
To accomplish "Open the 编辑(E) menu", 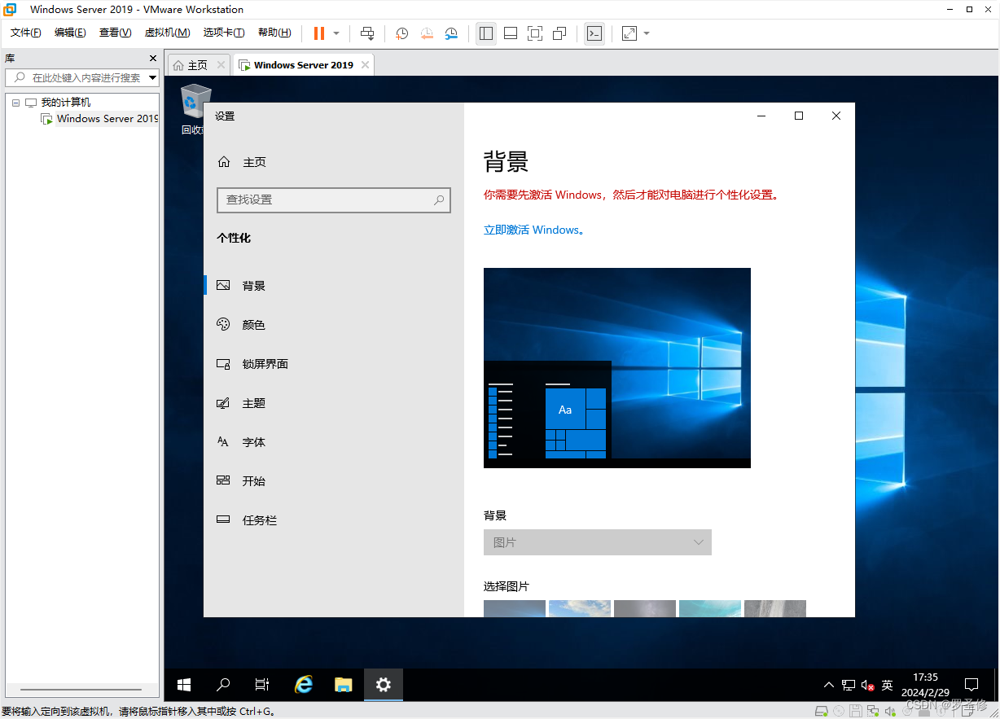I will (70, 33).
